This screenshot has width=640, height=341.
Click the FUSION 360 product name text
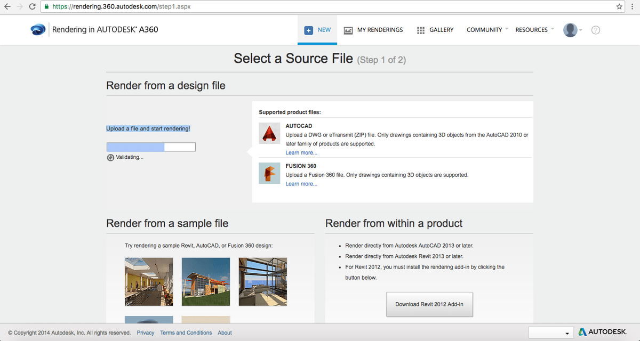click(301, 166)
